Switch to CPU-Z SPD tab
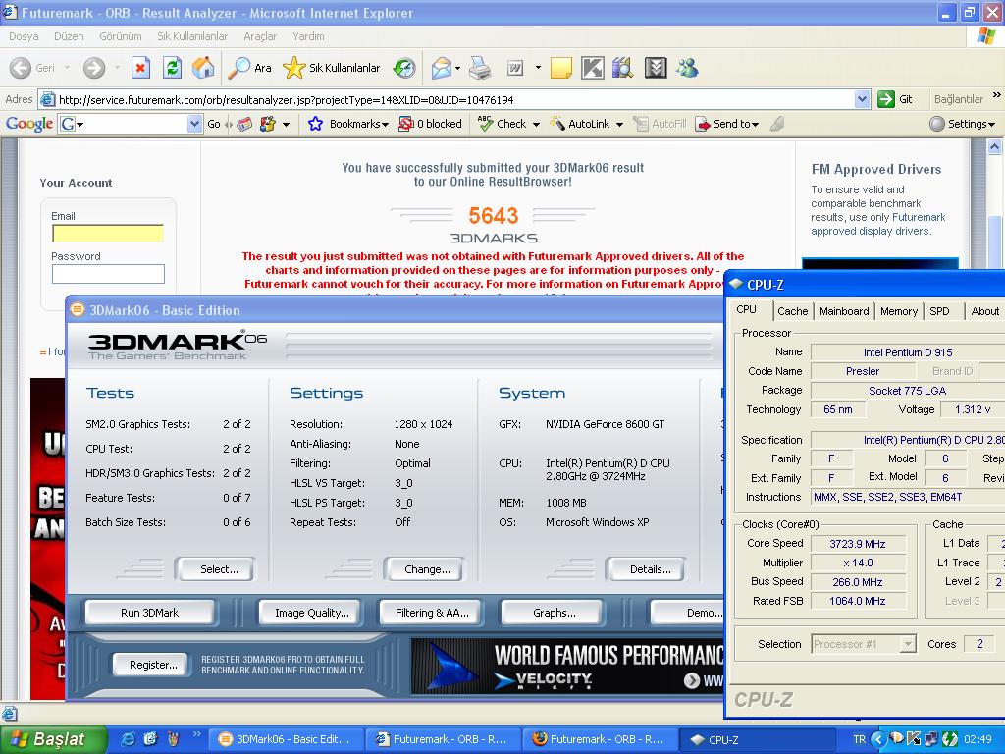Viewport: 1005px width, 754px height. pos(939,311)
